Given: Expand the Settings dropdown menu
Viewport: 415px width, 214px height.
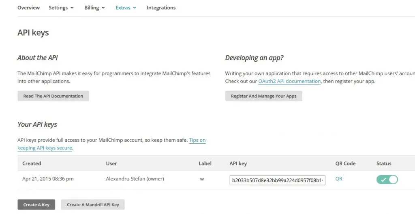Looking at the screenshot, I should pyautogui.click(x=61, y=8).
